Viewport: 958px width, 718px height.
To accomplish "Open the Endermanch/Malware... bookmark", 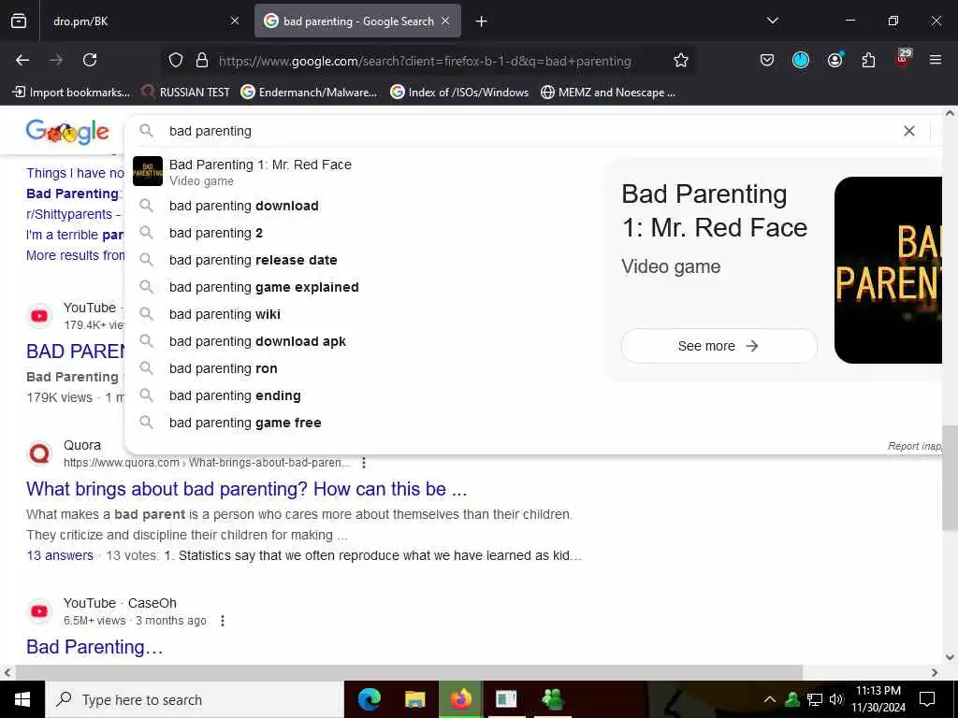I will [x=309, y=93].
